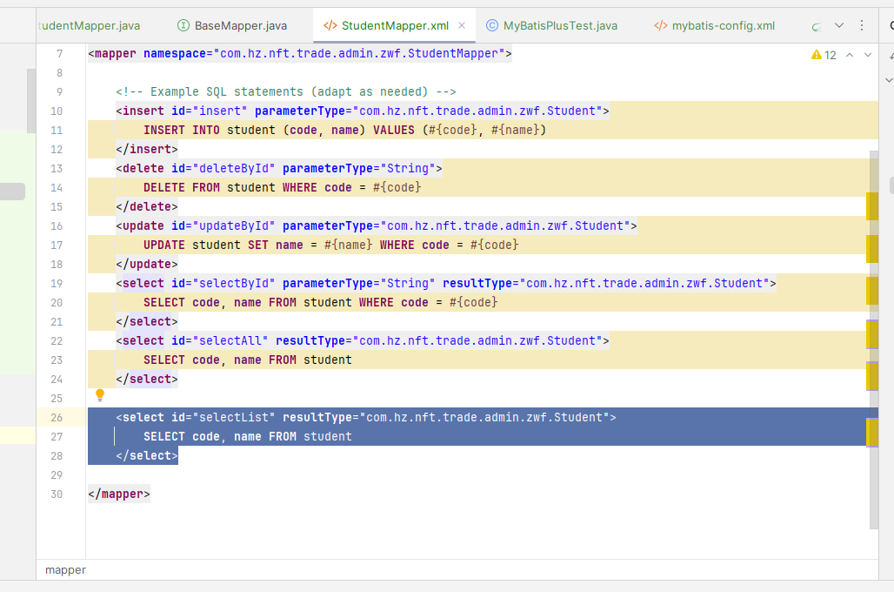Go to the mybatis-config.xml tab

714,26
